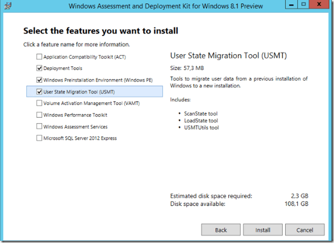This screenshot has height=243, width=334.
Task: Cancel the installation setup
Action: (304, 230)
